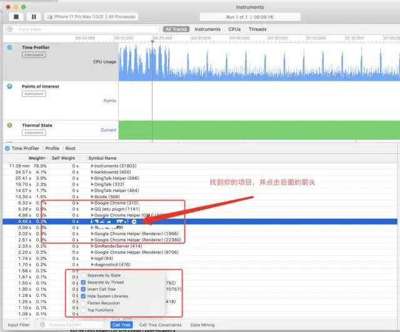400x332 pixels.
Task: Click the Time Profiler track icon
Action: coord(9,48)
